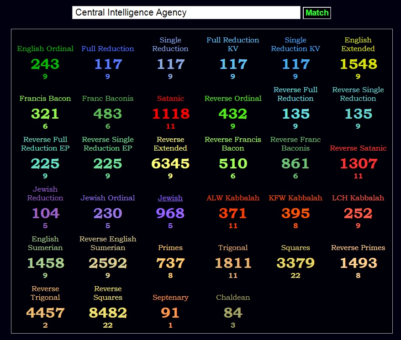
Task: Select the Reverse Satanic cipher label
Action: click(358, 148)
